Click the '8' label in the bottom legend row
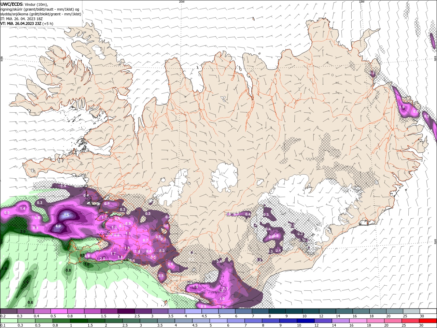The image size is (437, 328). [263, 325]
